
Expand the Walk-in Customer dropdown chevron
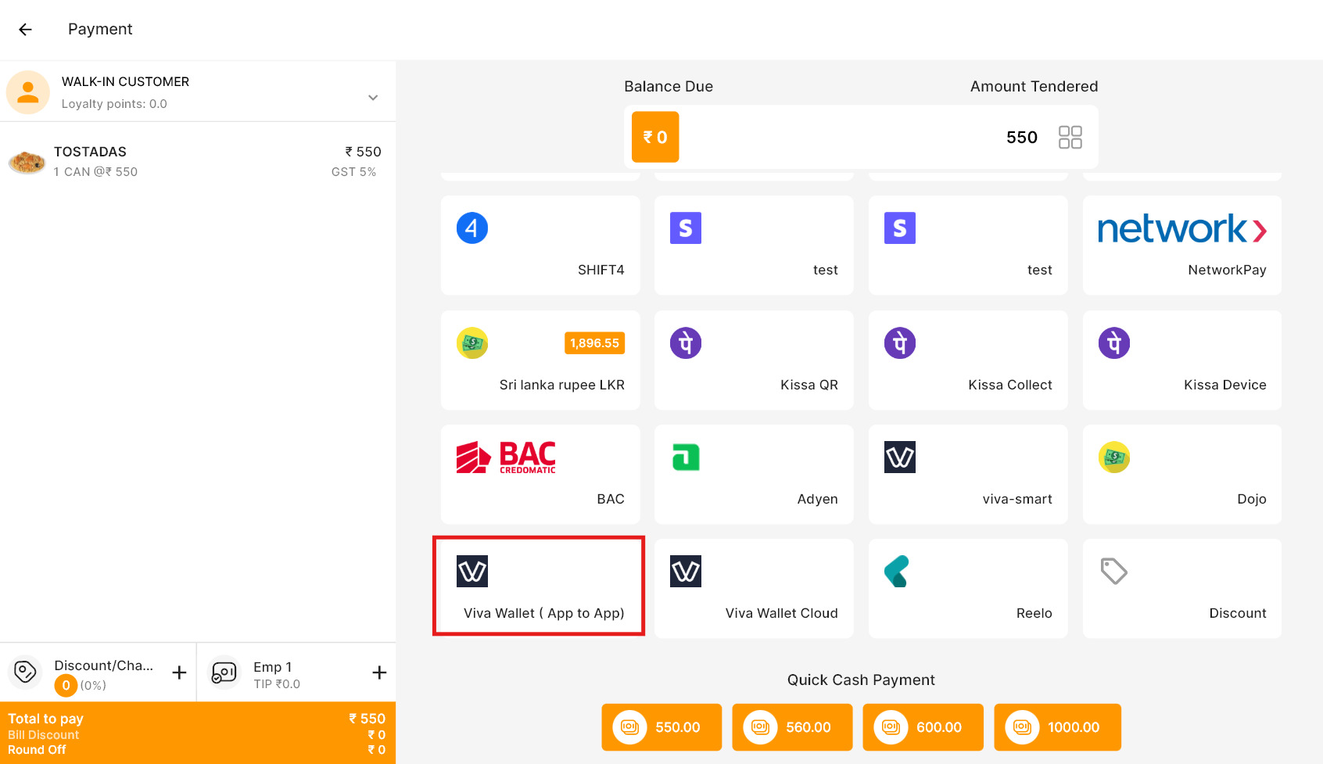pyautogui.click(x=373, y=98)
